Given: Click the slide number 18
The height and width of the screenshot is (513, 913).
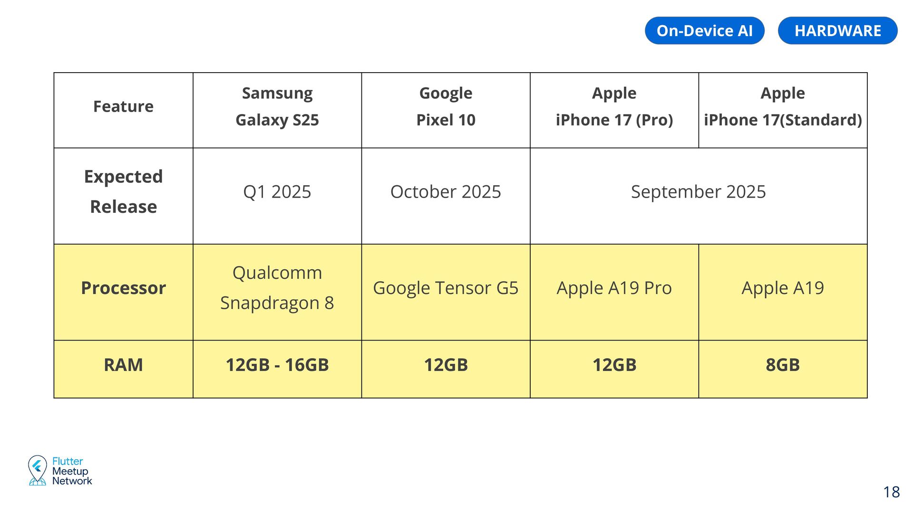Looking at the screenshot, I should [x=891, y=492].
